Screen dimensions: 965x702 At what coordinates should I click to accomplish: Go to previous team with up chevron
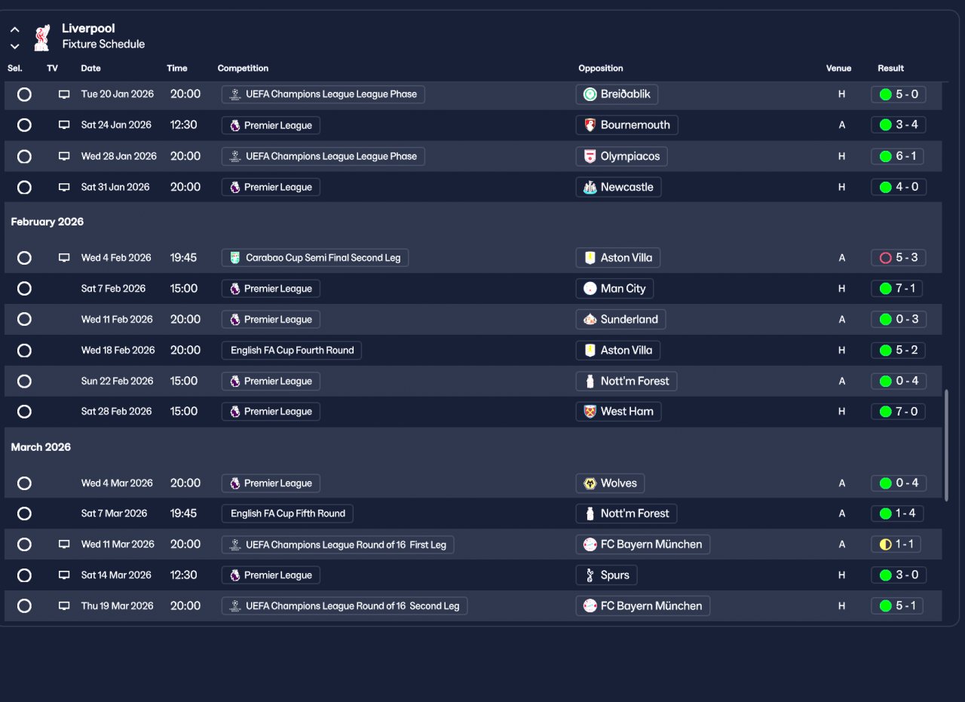(x=15, y=30)
